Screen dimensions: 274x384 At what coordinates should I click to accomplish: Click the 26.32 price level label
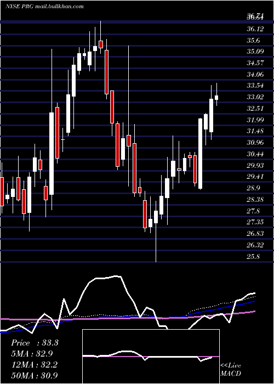click(255, 245)
